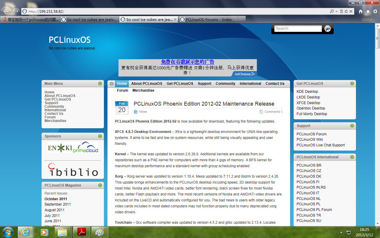Select Home in the top navigation bar
This screenshot has width=380, height=238.
[122, 84]
